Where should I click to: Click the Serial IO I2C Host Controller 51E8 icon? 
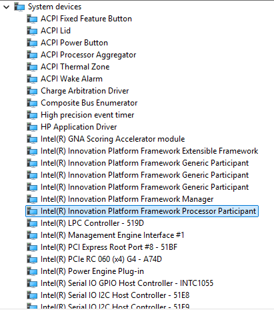[x=32, y=295]
